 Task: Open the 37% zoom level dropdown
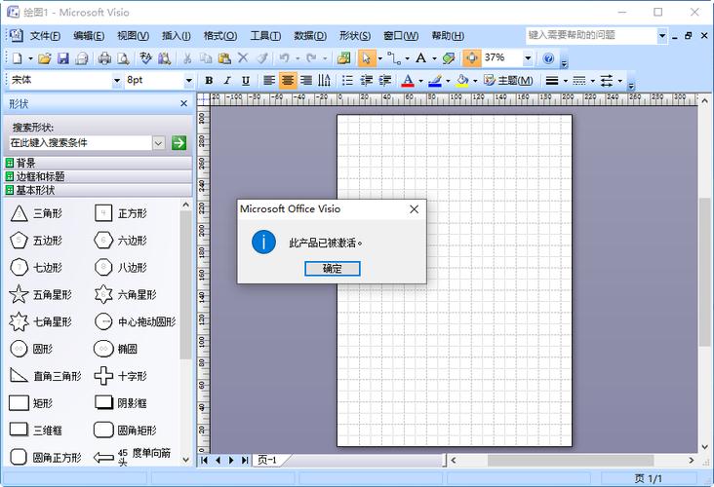528,58
